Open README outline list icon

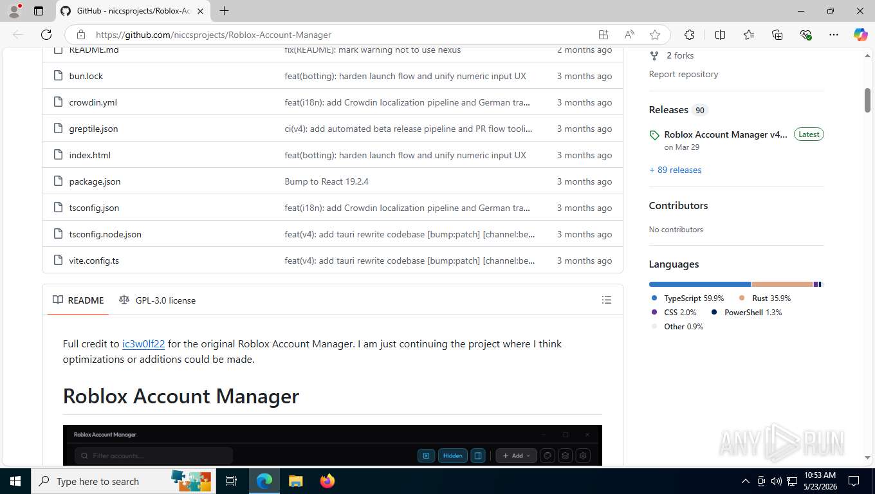606,300
